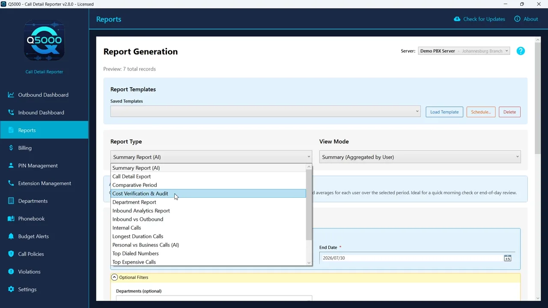
Task: Open the Outbound Dashboard page
Action: 44,95
